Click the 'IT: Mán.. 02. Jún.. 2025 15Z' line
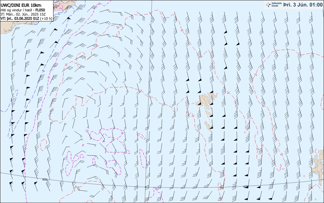Viewport: 324px width, 203px height. [23, 14]
